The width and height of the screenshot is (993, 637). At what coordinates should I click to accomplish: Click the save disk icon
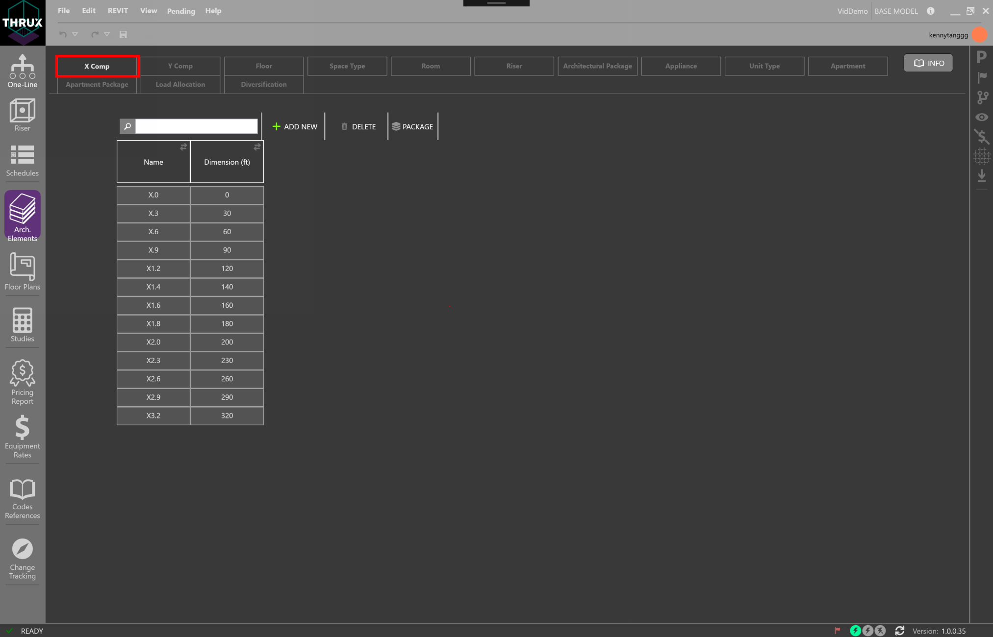[123, 34]
